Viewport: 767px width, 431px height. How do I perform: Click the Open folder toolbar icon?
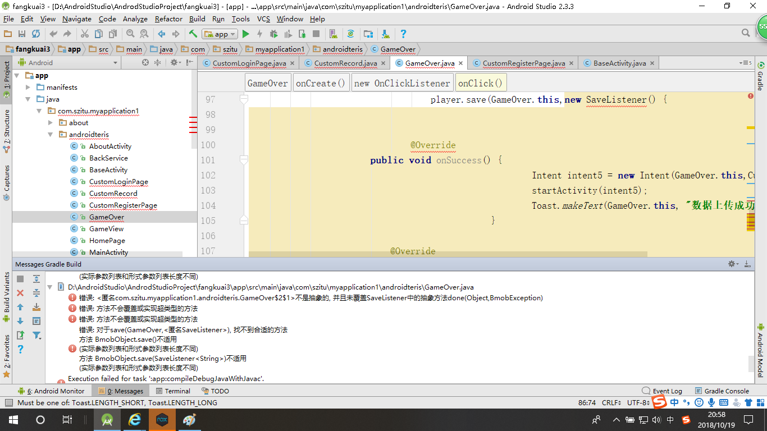point(8,34)
